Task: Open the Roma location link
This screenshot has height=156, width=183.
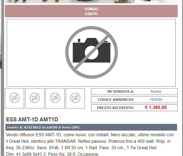Action: (156, 91)
